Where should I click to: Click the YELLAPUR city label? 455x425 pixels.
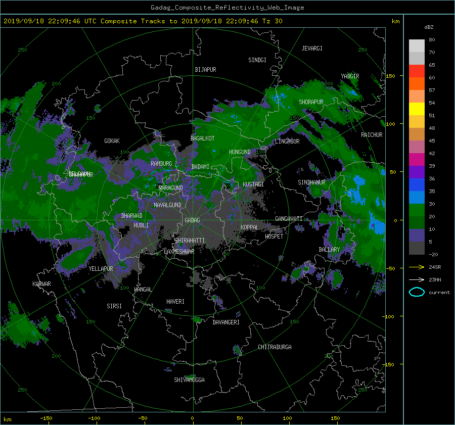point(101,269)
